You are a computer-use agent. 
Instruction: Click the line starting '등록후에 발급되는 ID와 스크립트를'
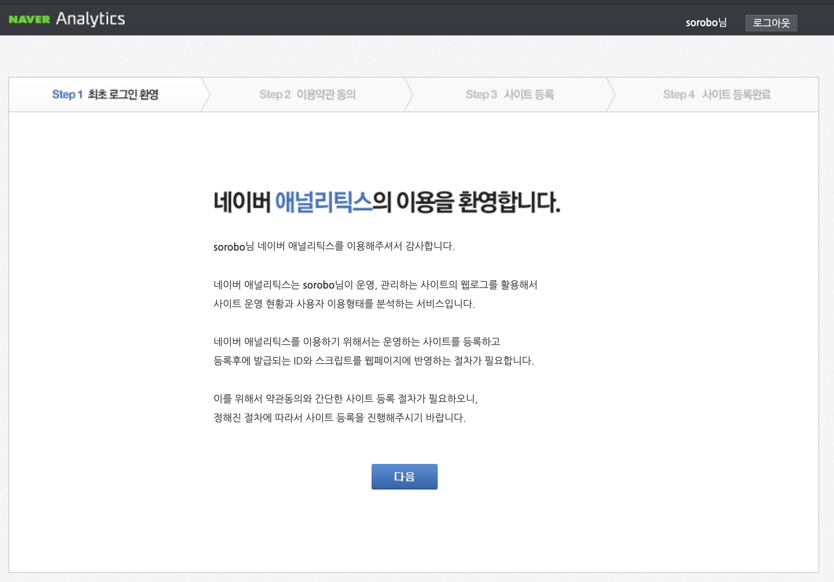pos(374,361)
